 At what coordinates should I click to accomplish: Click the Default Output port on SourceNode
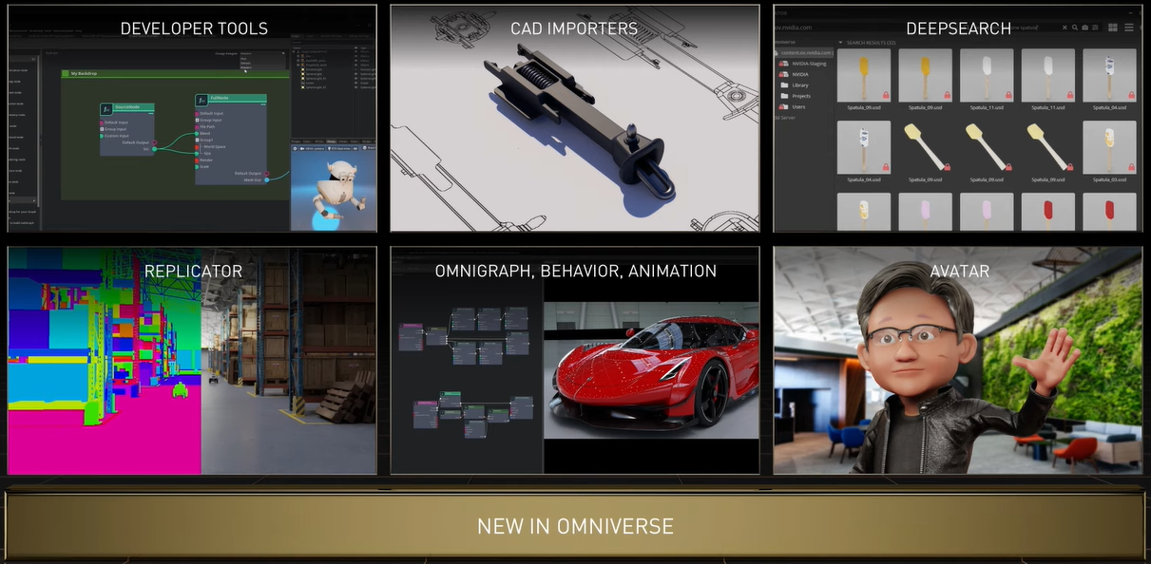pos(154,142)
